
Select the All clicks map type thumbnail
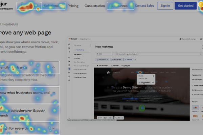point(195,108)
